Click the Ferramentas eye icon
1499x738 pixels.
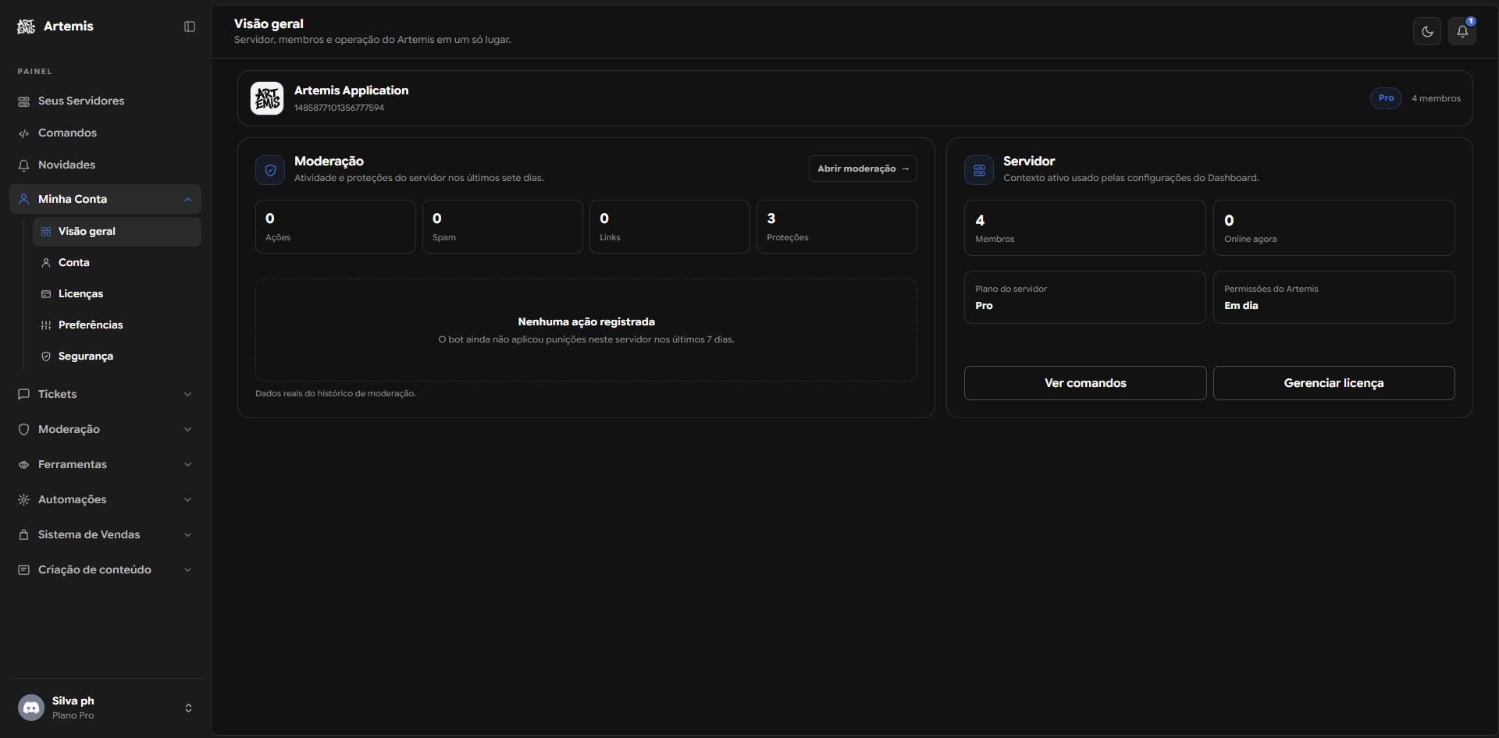(x=24, y=464)
